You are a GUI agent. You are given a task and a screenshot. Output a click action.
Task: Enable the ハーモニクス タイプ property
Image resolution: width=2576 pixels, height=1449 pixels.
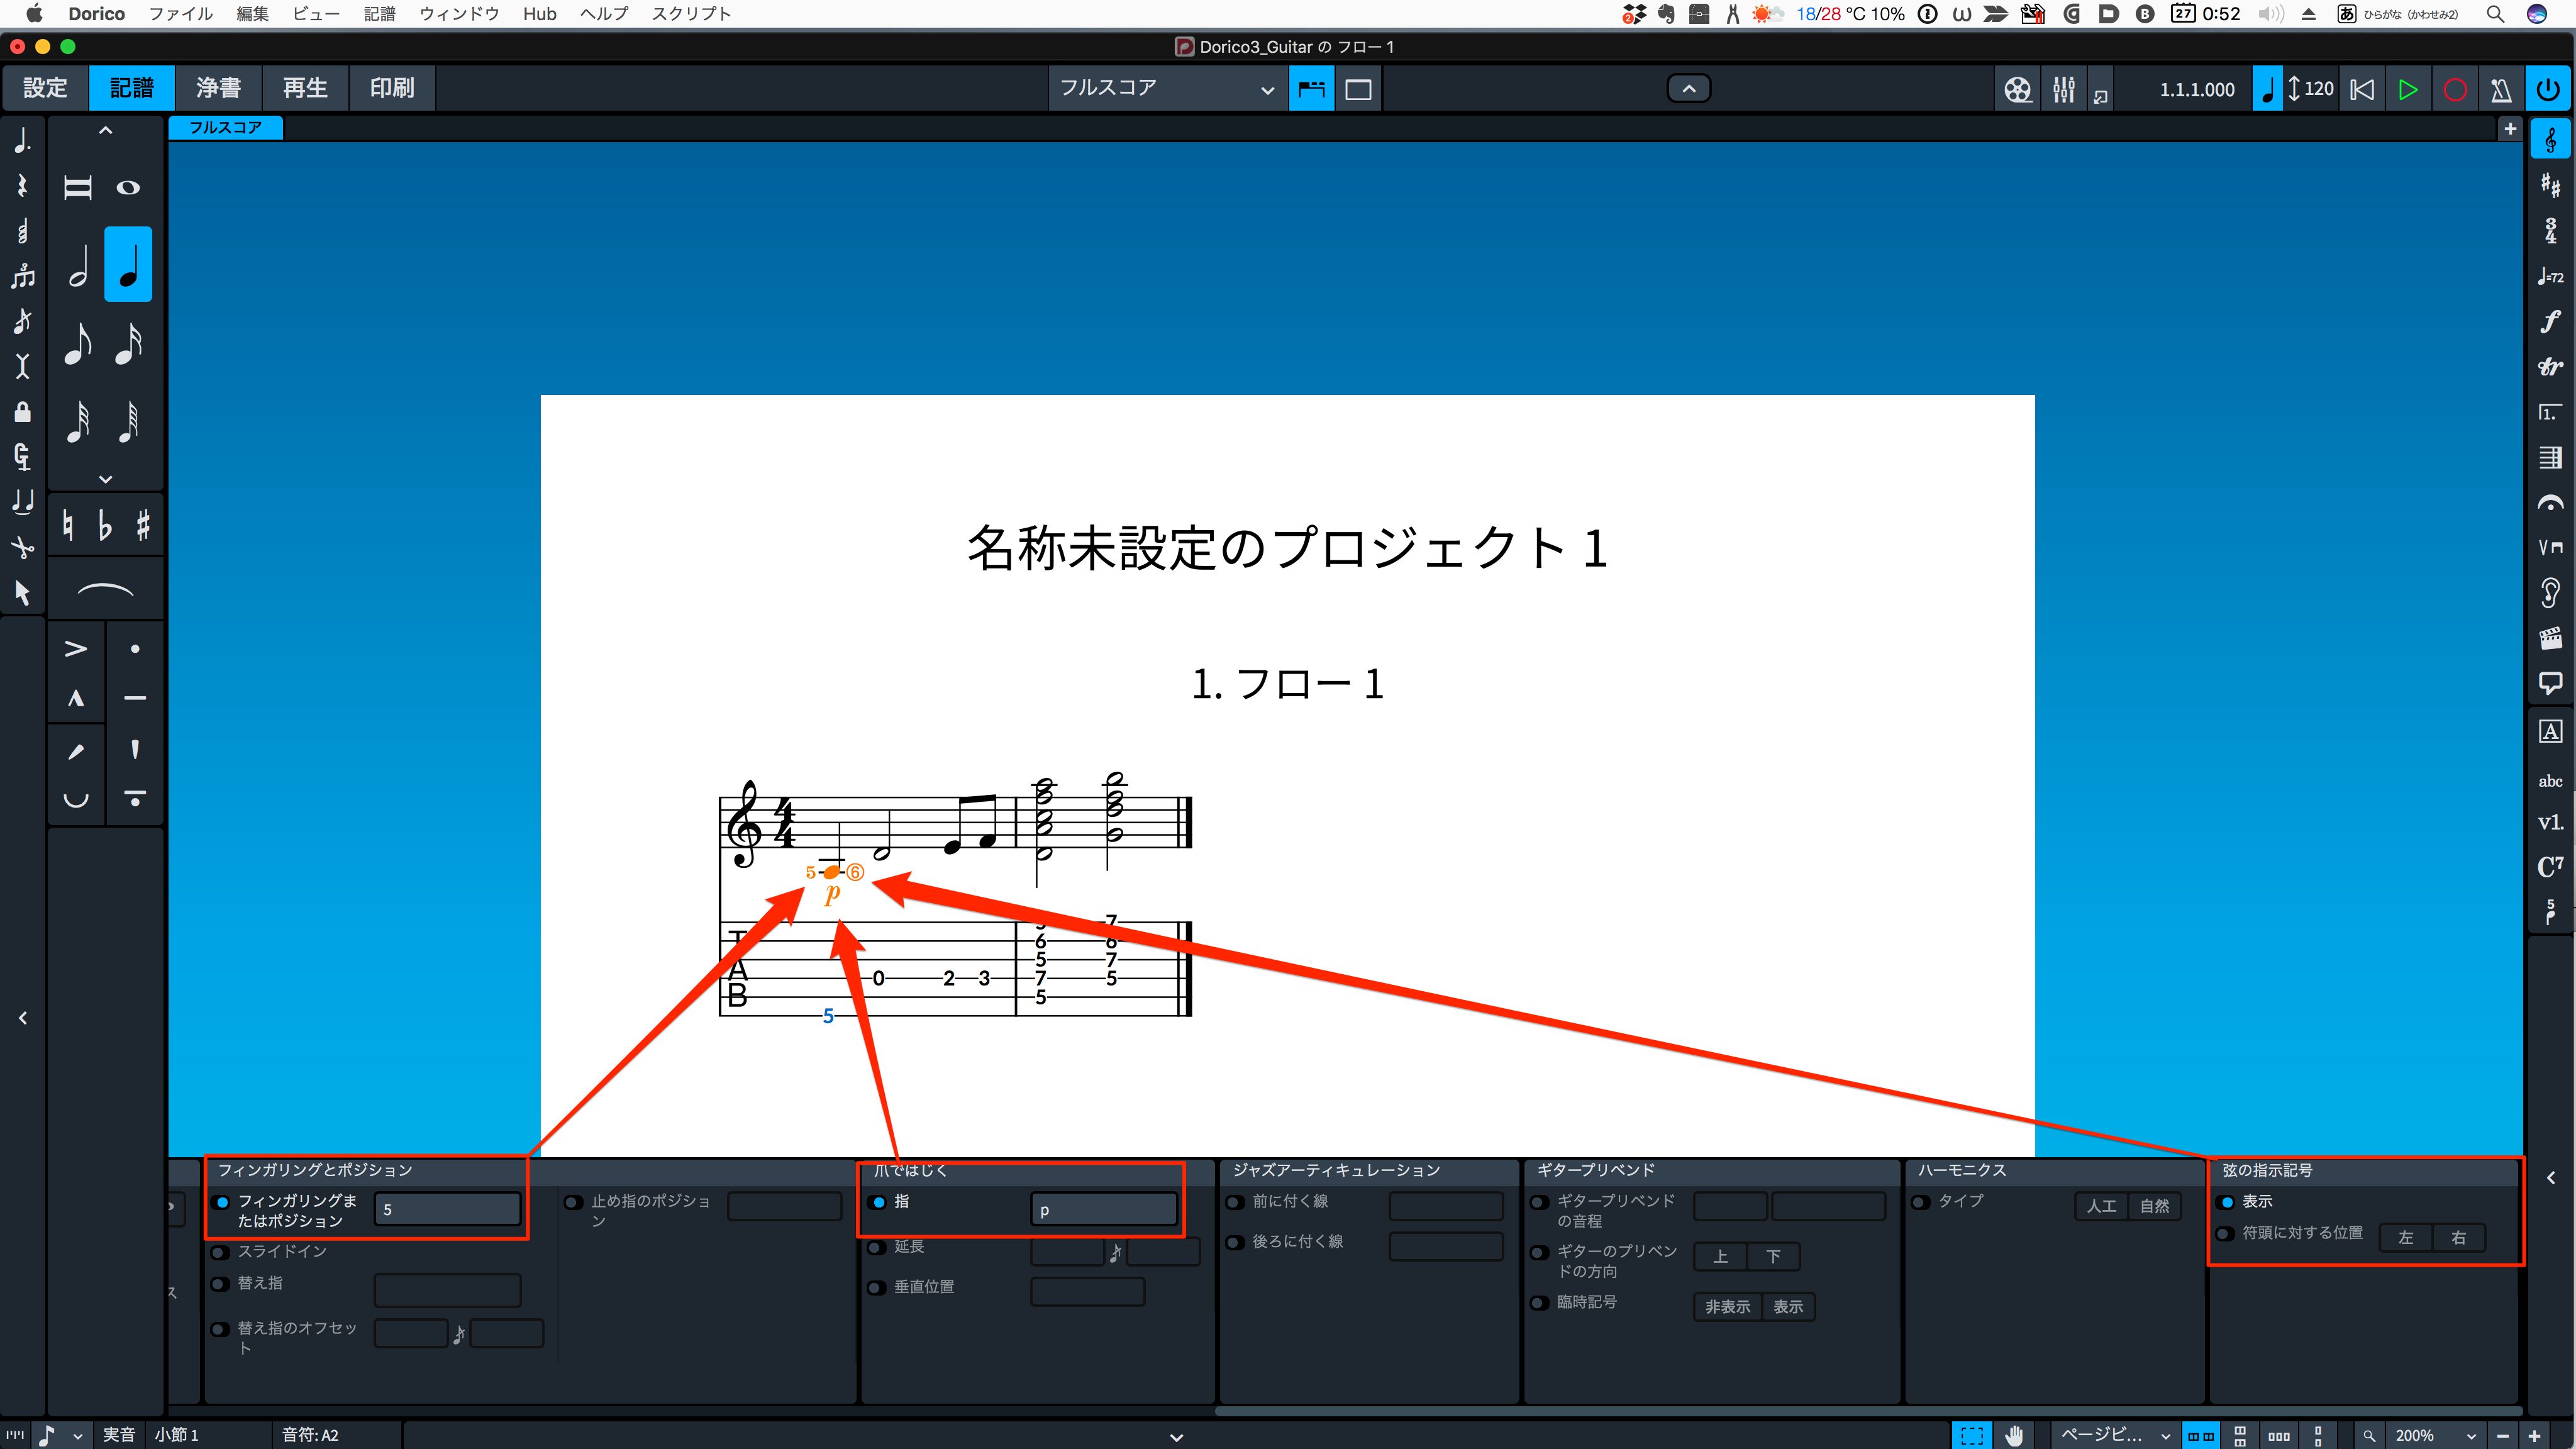tap(1922, 1202)
